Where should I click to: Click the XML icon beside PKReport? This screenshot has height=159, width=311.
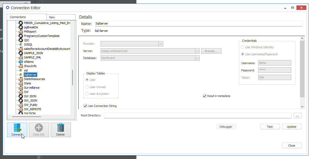click(21, 32)
